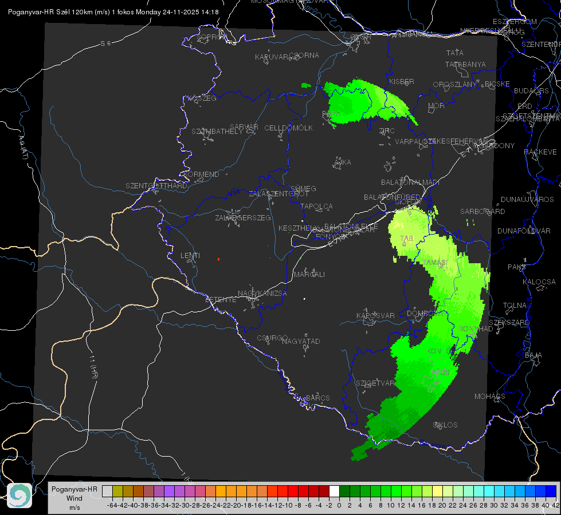
Task: Click the BARCS town label
Action: pos(318,398)
